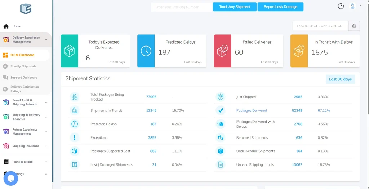Click the Failed Deliveries crossed box icon
369x189 pixels.
[x=222, y=51]
